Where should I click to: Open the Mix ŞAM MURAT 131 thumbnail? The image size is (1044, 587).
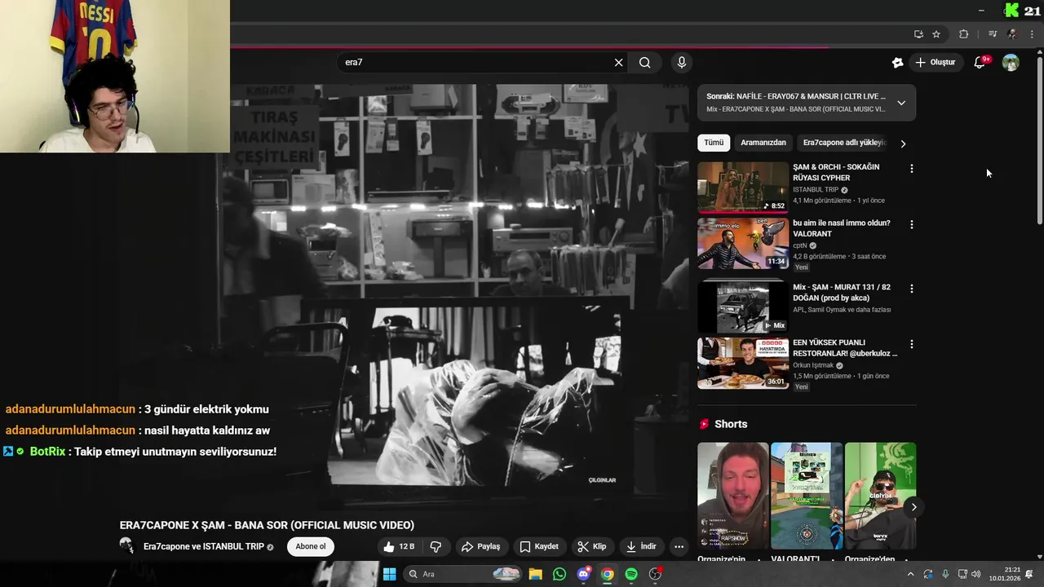tap(743, 307)
